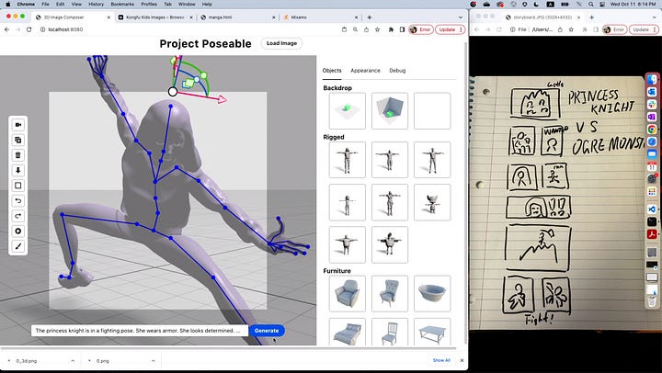Add the horned creature rigged model thumbnail
The image size is (662, 373).
click(x=432, y=202)
